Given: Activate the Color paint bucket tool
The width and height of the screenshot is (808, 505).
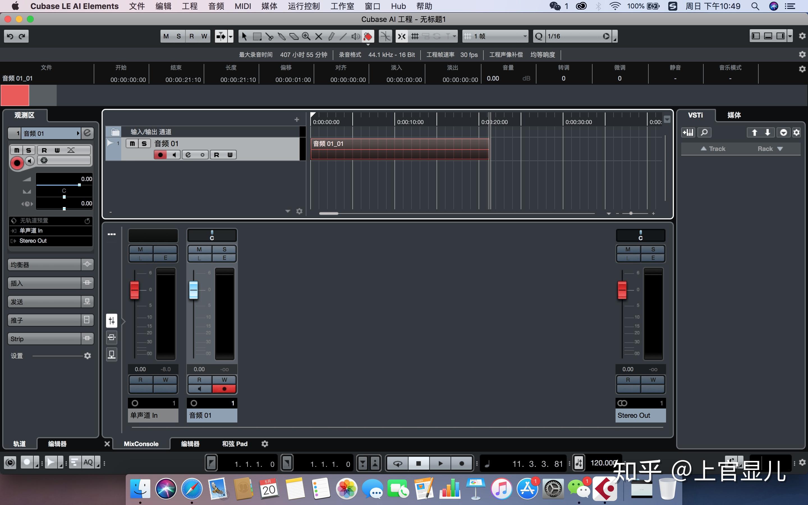Looking at the screenshot, I should click(x=367, y=36).
